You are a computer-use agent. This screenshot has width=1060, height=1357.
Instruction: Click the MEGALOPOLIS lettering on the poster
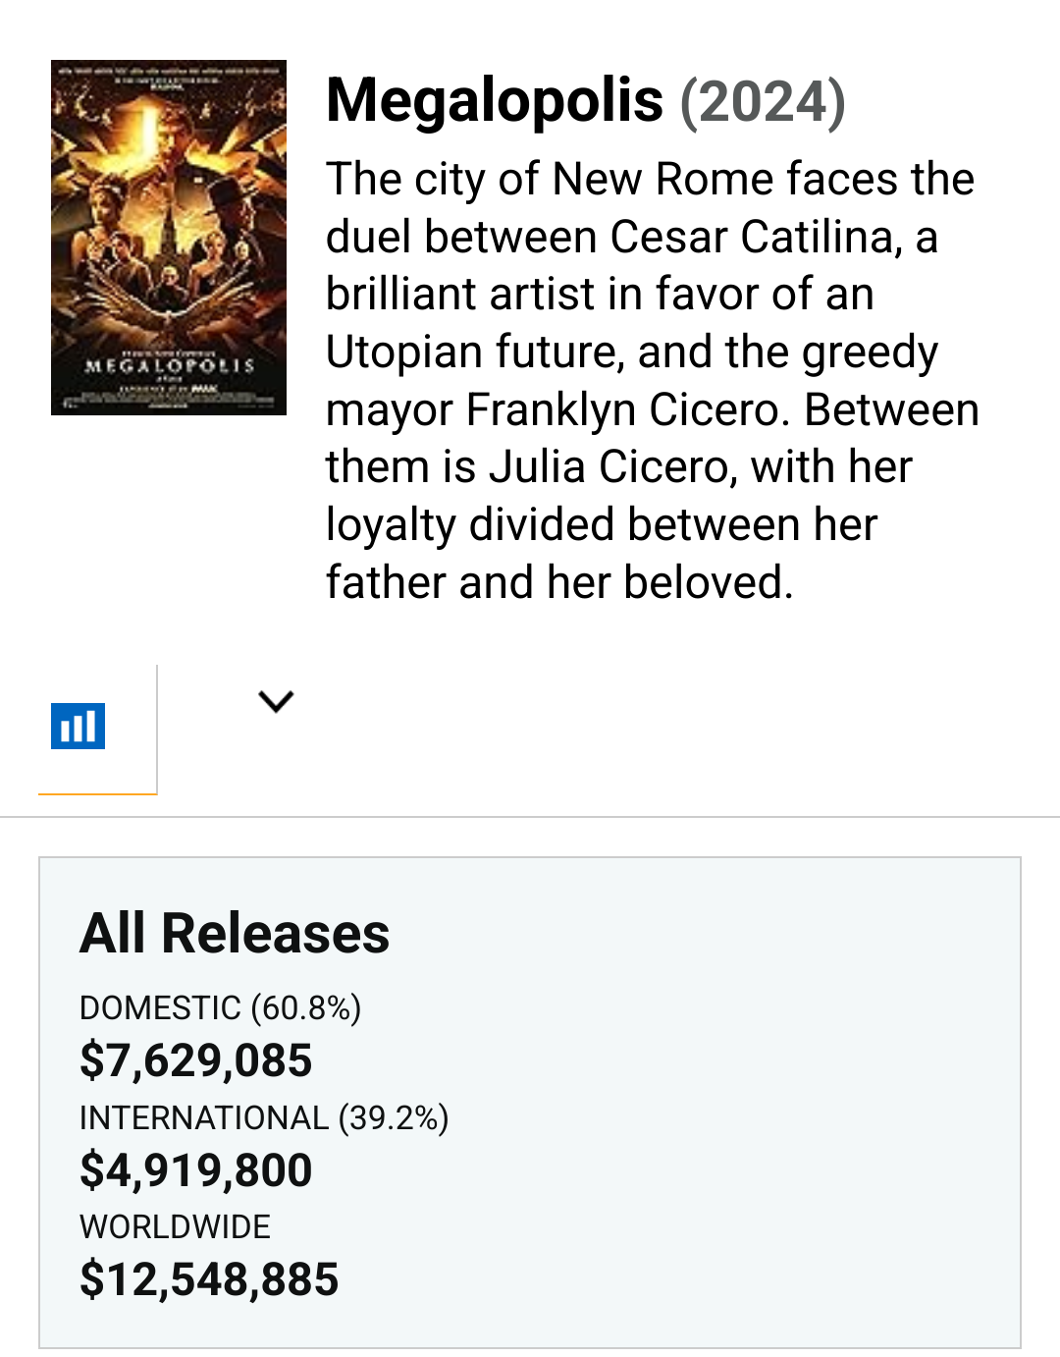click(170, 365)
